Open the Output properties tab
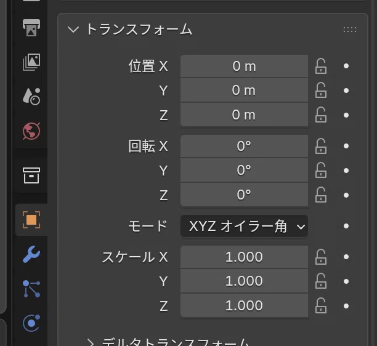The image size is (377, 346). click(31, 27)
